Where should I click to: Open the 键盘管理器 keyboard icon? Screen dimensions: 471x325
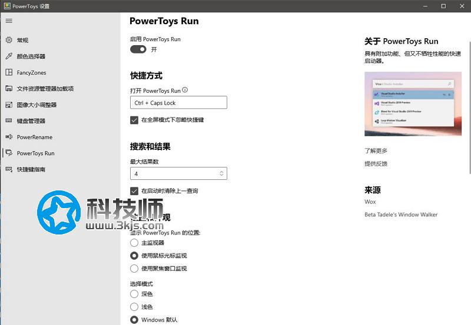click(9, 121)
